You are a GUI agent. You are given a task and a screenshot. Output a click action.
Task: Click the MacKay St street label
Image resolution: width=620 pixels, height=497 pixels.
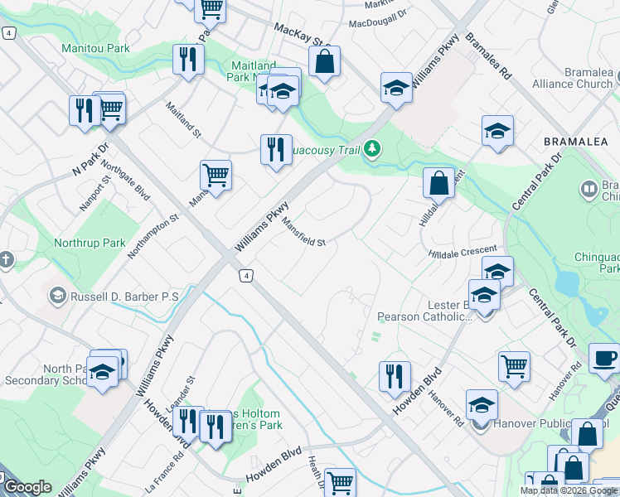(x=303, y=35)
